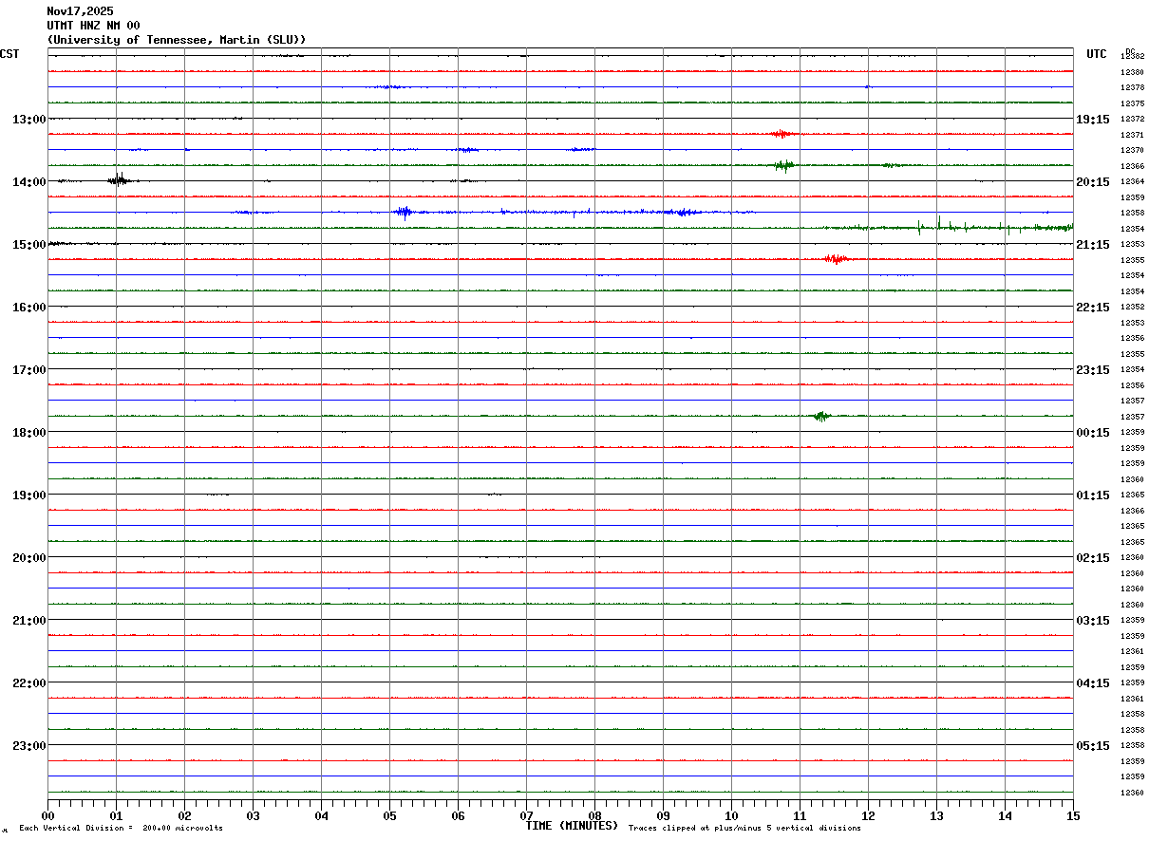Viewport: 1149px width, 841px height.
Task: Click the black seismic burst on the 14:00 trace
Action: (x=119, y=179)
